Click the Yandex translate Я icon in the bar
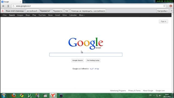This screenshot has height=98, width=174. coord(3,11)
